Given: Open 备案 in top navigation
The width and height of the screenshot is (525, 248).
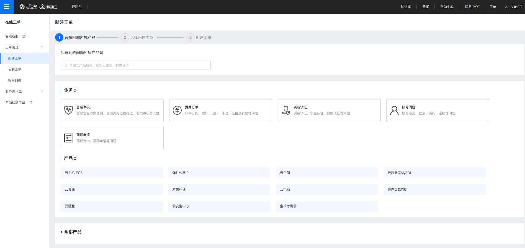Looking at the screenshot, I should pos(426,7).
